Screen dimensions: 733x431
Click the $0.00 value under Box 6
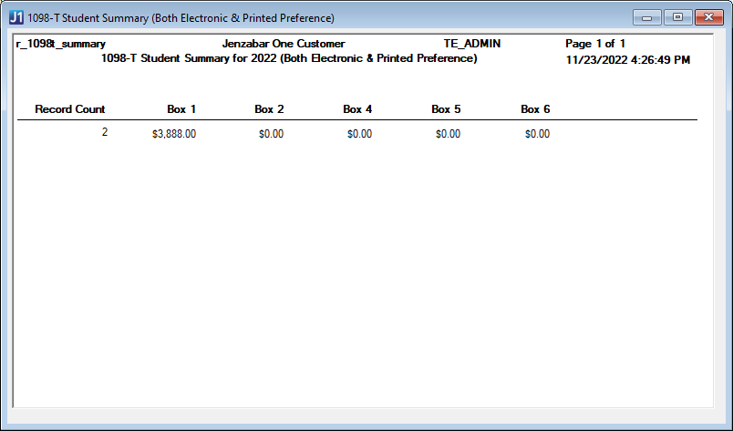tap(537, 134)
